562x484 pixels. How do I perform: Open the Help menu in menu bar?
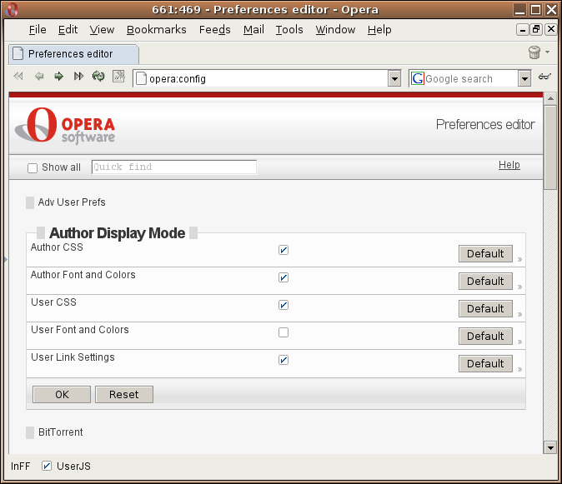pos(379,30)
